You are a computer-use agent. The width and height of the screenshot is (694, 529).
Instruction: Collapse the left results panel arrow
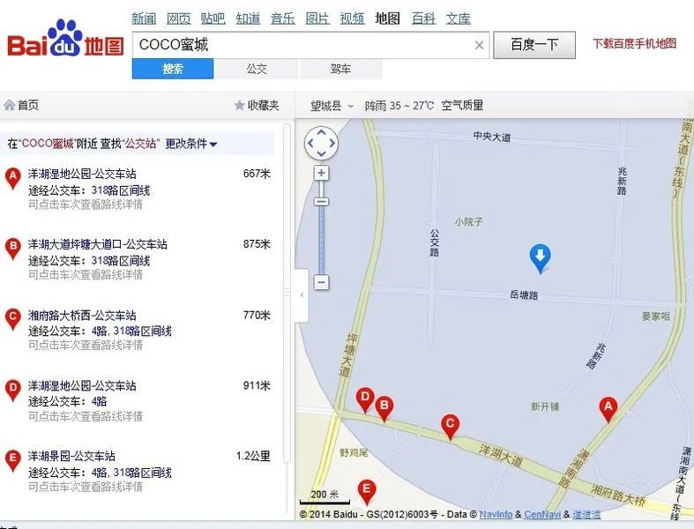(x=302, y=294)
